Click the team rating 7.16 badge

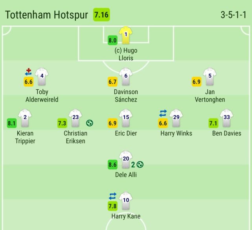click(x=101, y=15)
